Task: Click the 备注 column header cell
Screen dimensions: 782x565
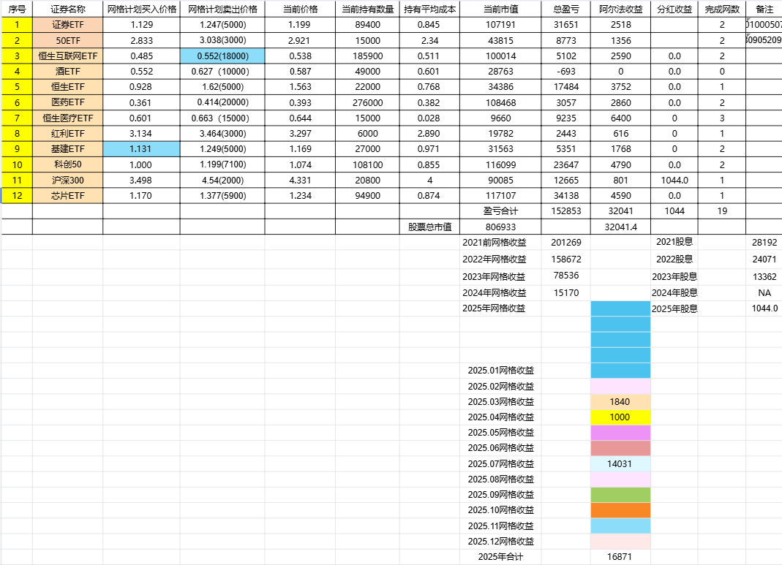Action: [x=764, y=10]
